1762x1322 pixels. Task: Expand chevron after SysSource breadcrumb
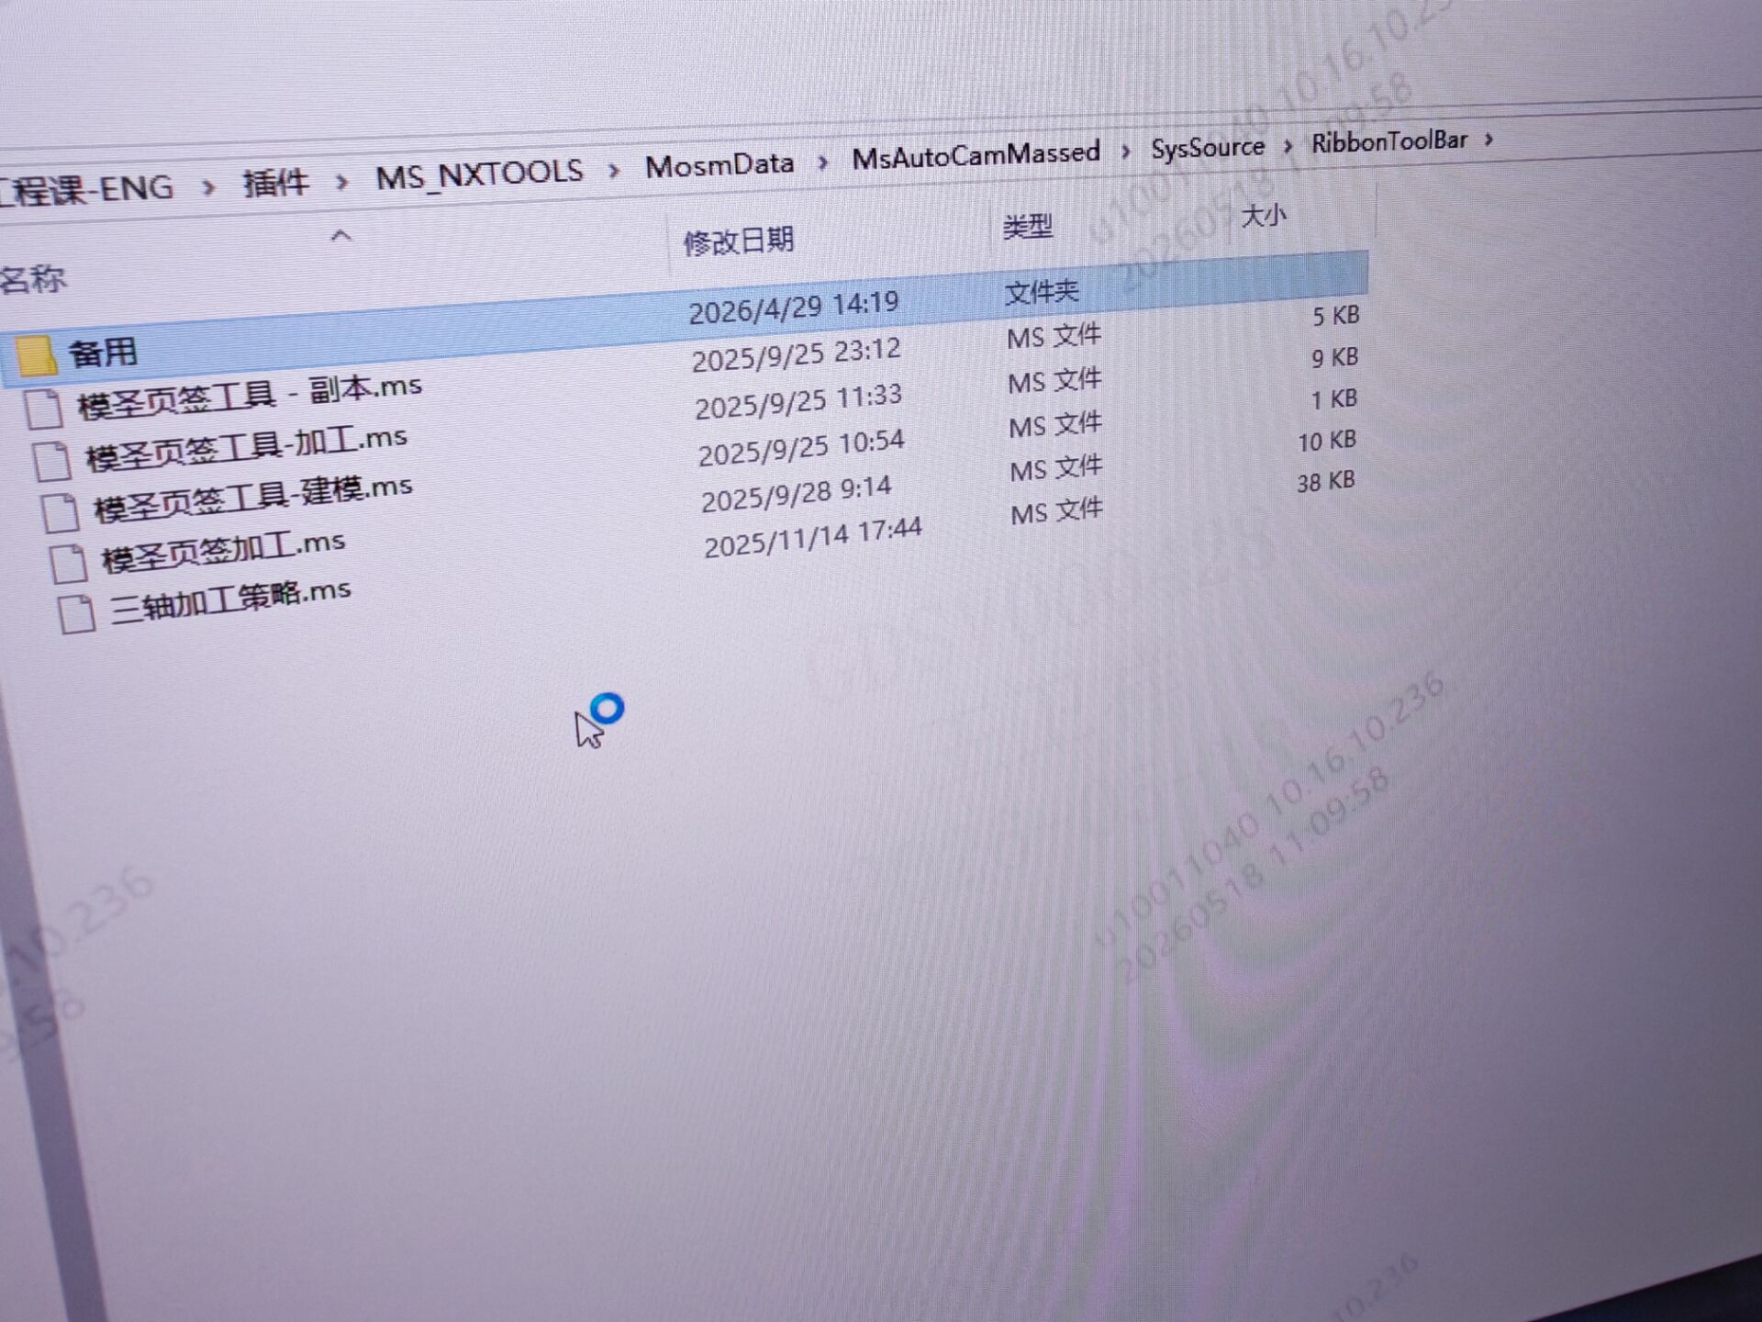click(x=1288, y=145)
